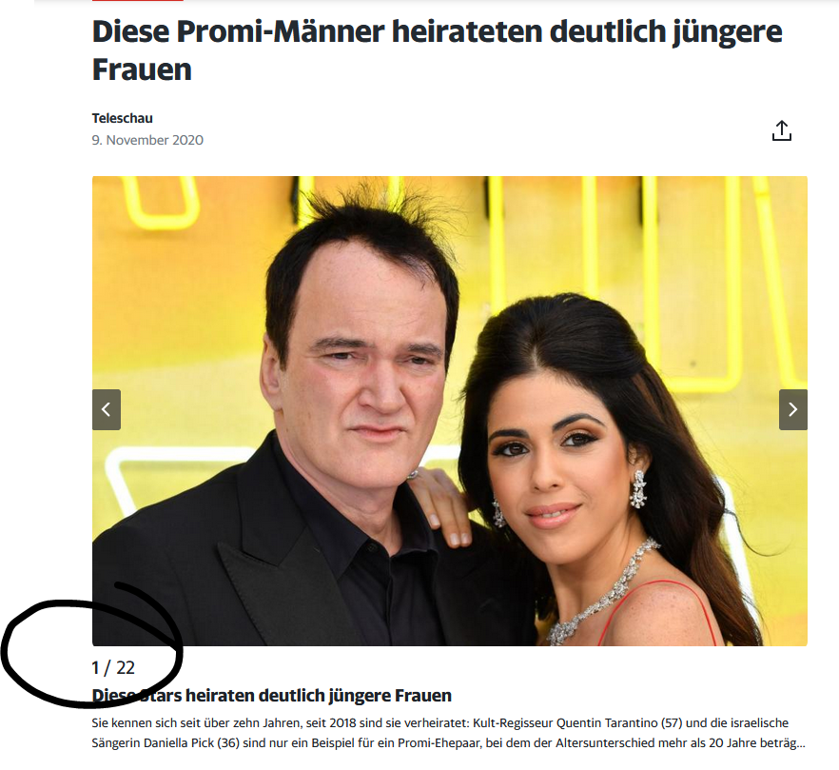
Task: Expand the truncated caption via the trailing ellipsis
Action: 800,743
